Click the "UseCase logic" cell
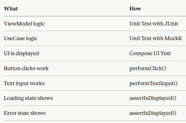The image size is (186, 123). pyautogui.click(x=21, y=38)
